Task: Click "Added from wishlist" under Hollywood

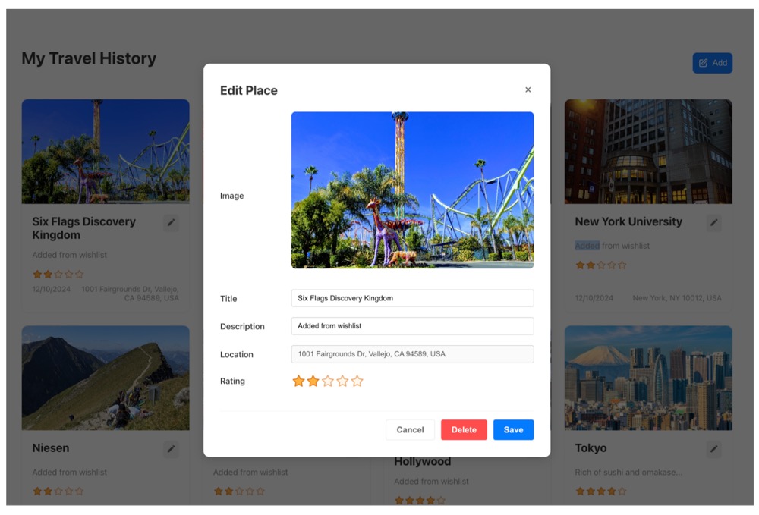Action: coord(431,481)
